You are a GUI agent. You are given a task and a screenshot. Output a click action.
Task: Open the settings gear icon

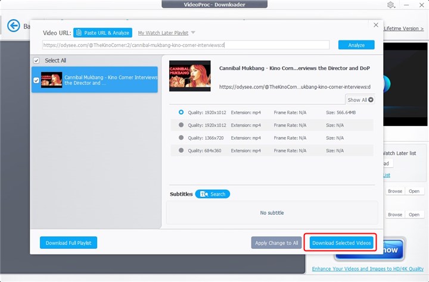point(390,5)
